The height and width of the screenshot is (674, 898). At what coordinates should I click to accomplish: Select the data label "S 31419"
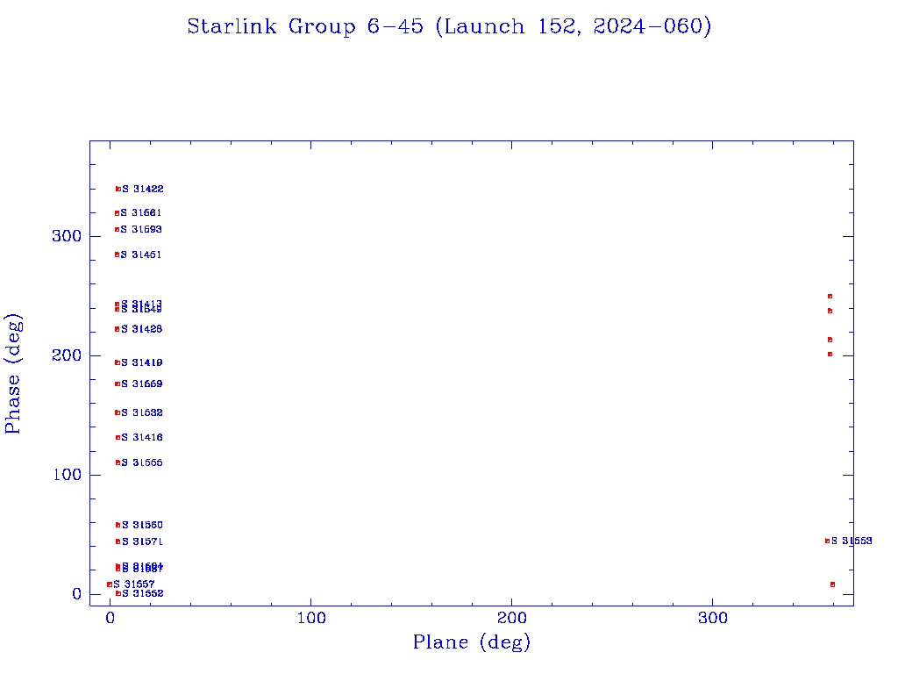[x=142, y=362]
